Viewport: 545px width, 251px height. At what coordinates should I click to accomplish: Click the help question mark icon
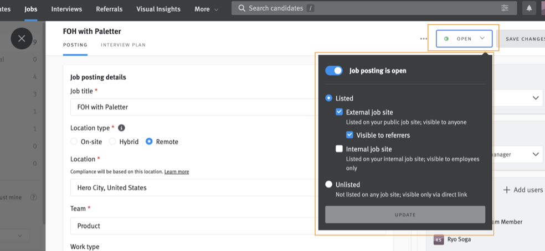(33, 197)
